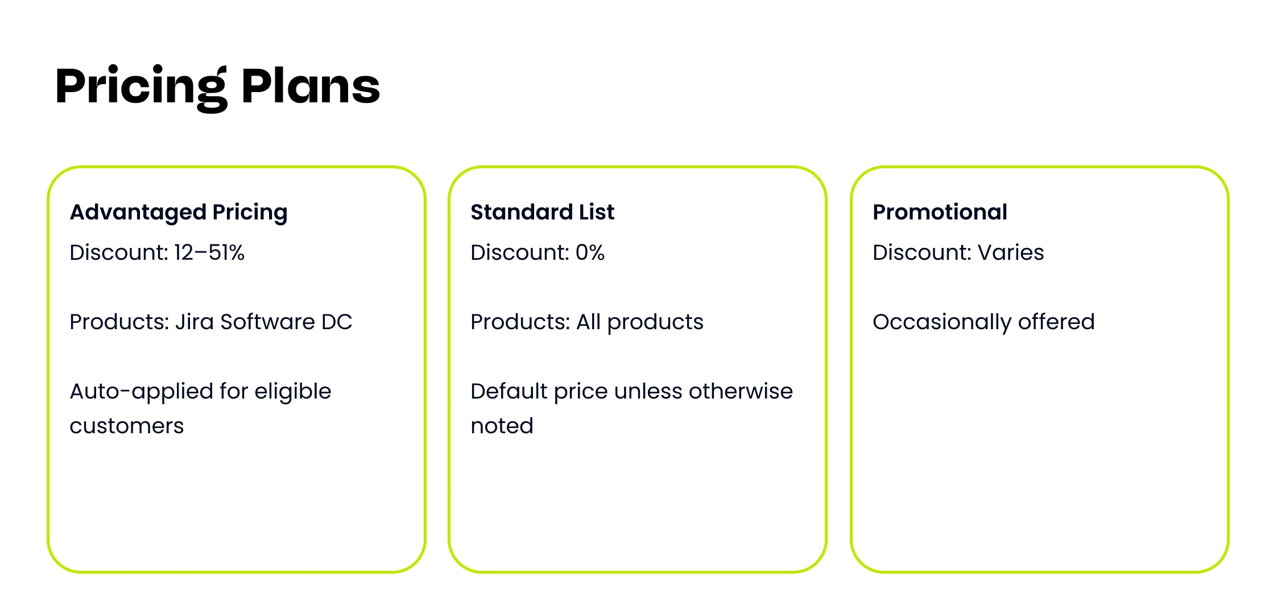Click the "Discount: Varies" text
Viewport: 1277px width, 614px height.
958,252
